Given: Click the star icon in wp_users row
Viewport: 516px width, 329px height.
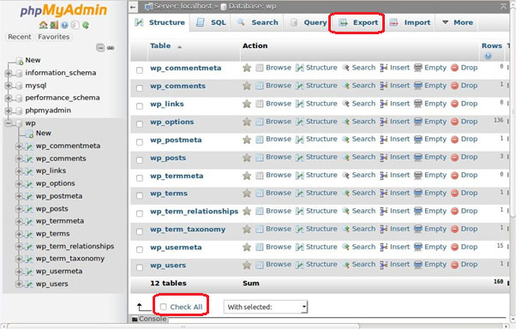Looking at the screenshot, I should (247, 265).
